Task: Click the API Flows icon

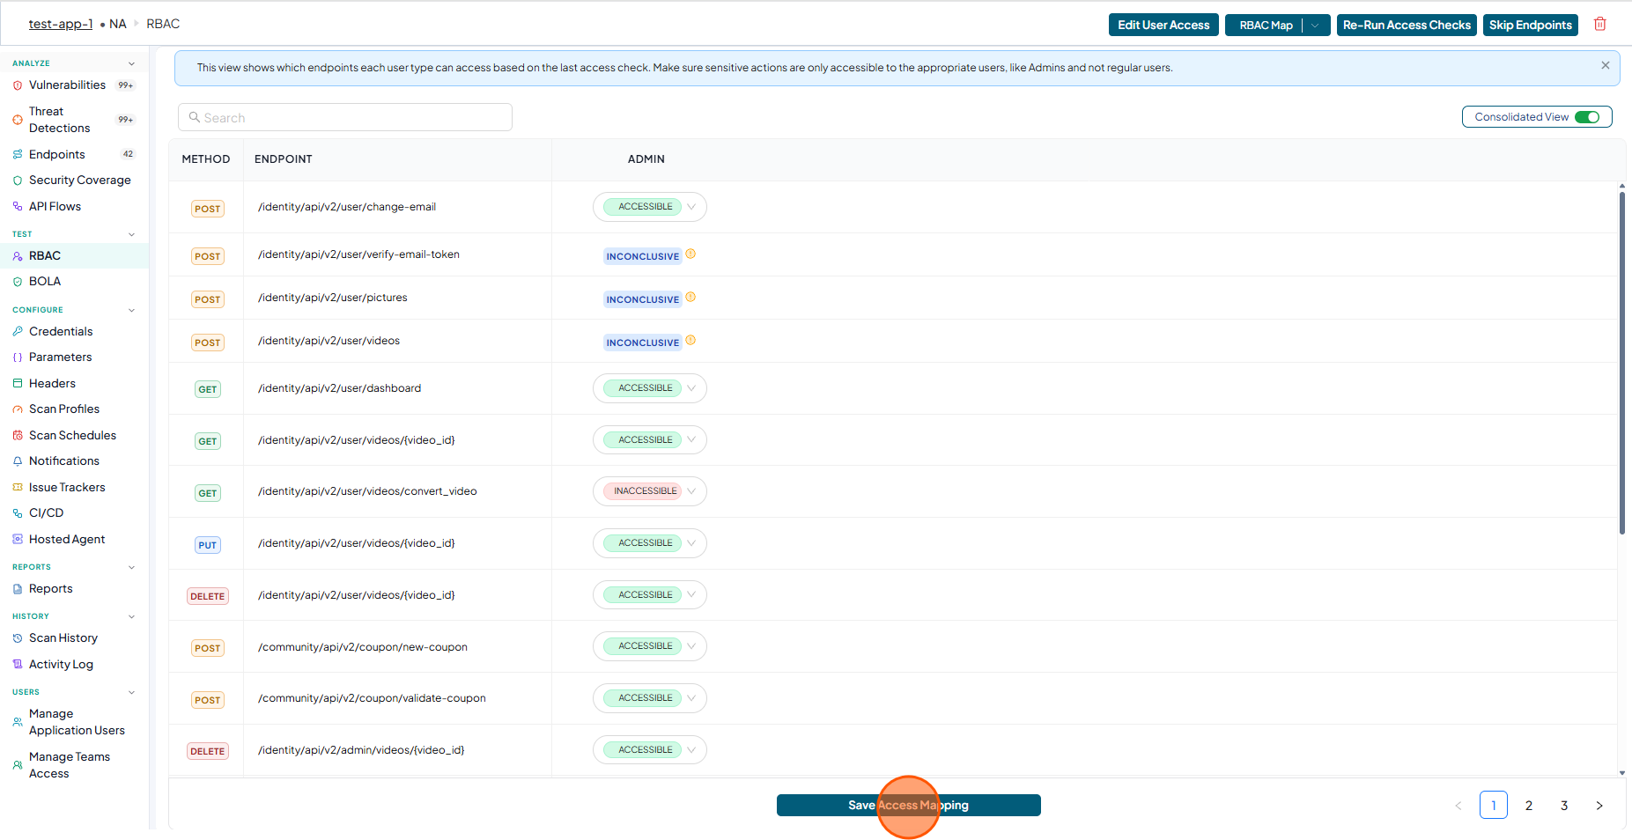Action: (18, 206)
